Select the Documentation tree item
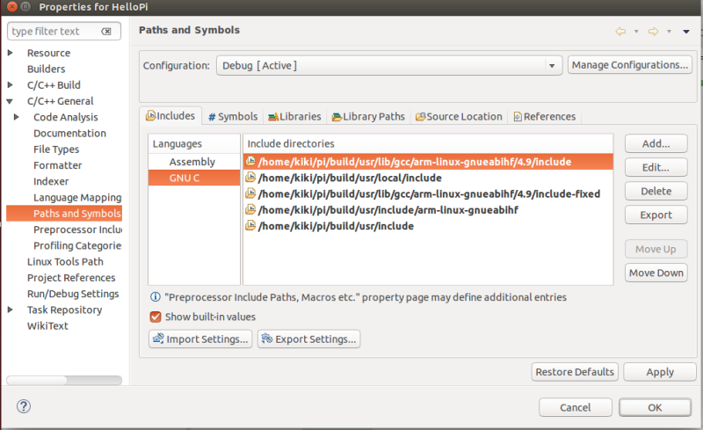This screenshot has width=703, height=430. point(70,134)
